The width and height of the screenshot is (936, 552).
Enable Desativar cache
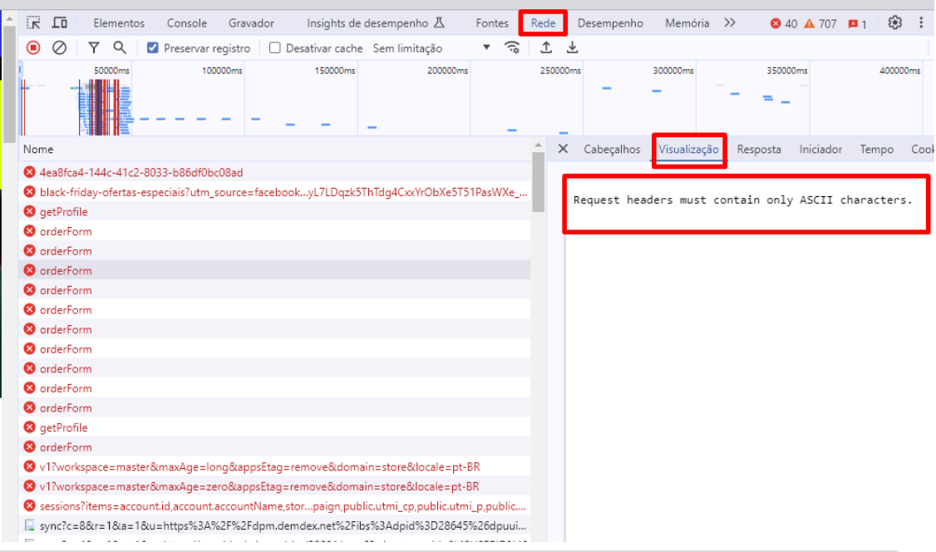pos(274,48)
